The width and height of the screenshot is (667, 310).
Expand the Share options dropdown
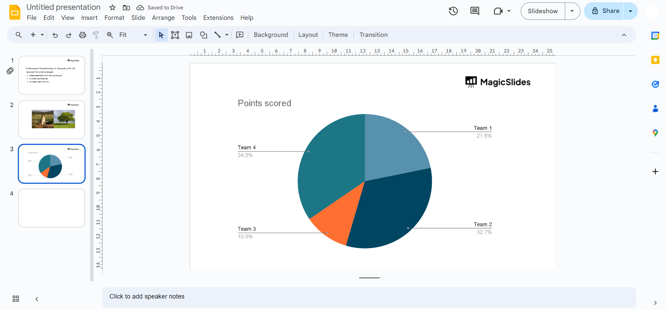[x=631, y=11]
